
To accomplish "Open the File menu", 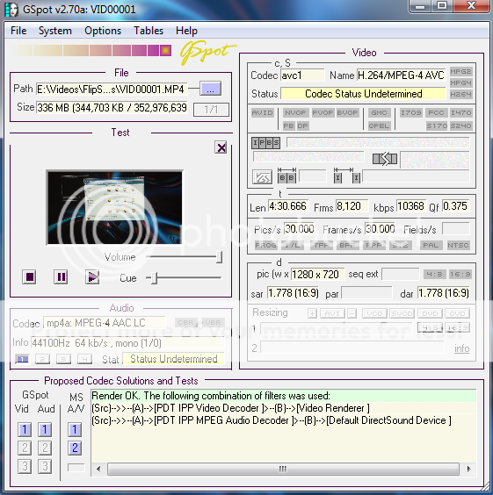I will (x=18, y=31).
